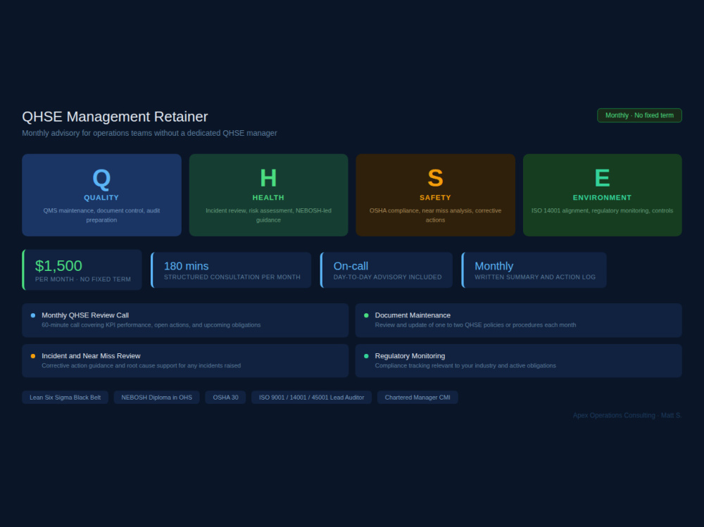The height and width of the screenshot is (527, 704).
Task: Open Regulatory Monitoring item
Action: coord(519,361)
